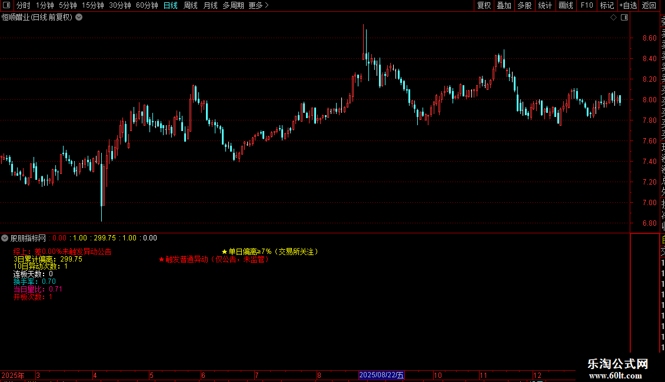Select the 1分钟 period
Image resolution: width=665 pixels, height=382 pixels.
(x=45, y=5)
